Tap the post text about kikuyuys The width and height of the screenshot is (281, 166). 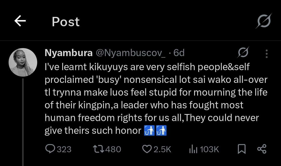(156, 99)
